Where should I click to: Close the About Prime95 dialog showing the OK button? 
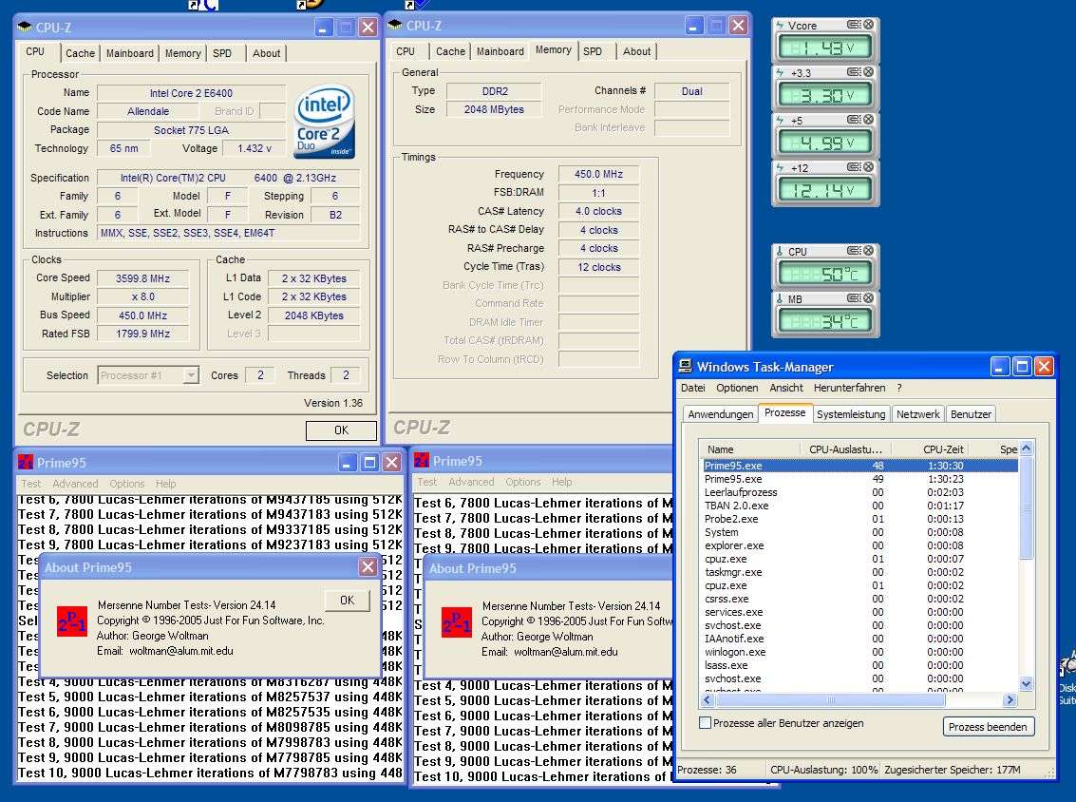[368, 567]
